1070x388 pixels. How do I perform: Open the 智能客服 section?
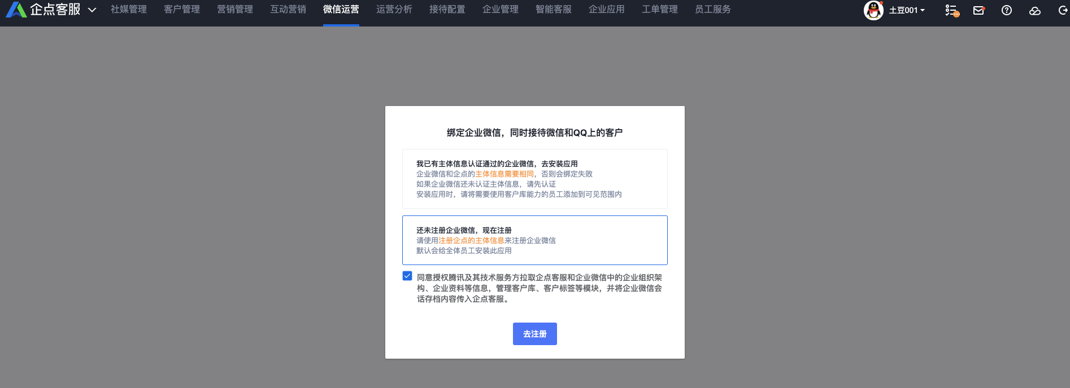pos(554,10)
